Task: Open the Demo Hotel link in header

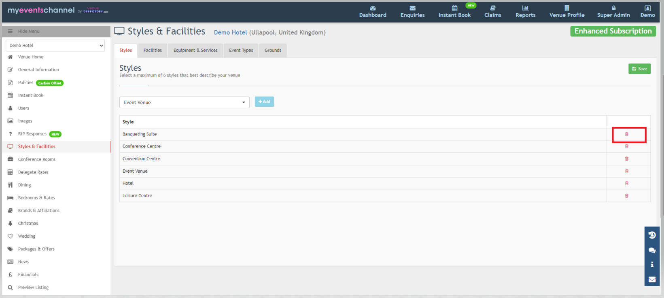Action: (x=230, y=32)
